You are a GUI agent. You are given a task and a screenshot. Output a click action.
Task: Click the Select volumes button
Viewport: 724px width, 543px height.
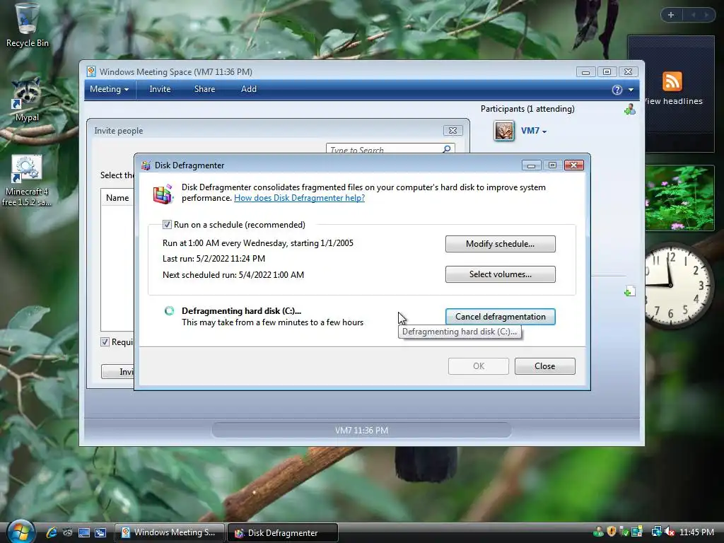click(500, 274)
